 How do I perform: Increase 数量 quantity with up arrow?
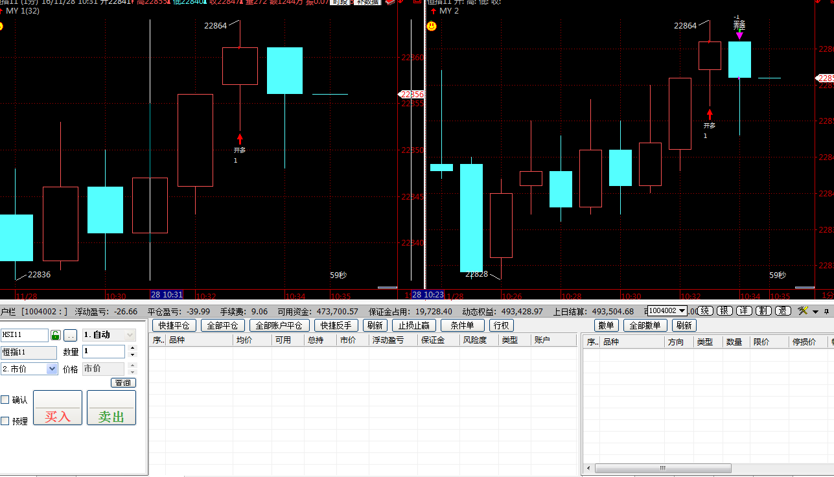pyautogui.click(x=133, y=348)
